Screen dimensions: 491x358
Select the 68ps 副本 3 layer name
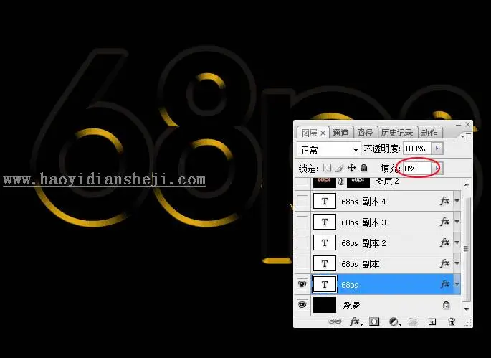[x=363, y=222]
